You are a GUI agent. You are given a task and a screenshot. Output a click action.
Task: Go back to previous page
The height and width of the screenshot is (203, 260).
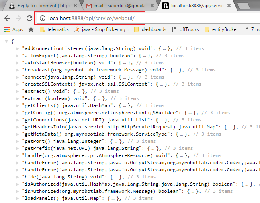click(7, 18)
